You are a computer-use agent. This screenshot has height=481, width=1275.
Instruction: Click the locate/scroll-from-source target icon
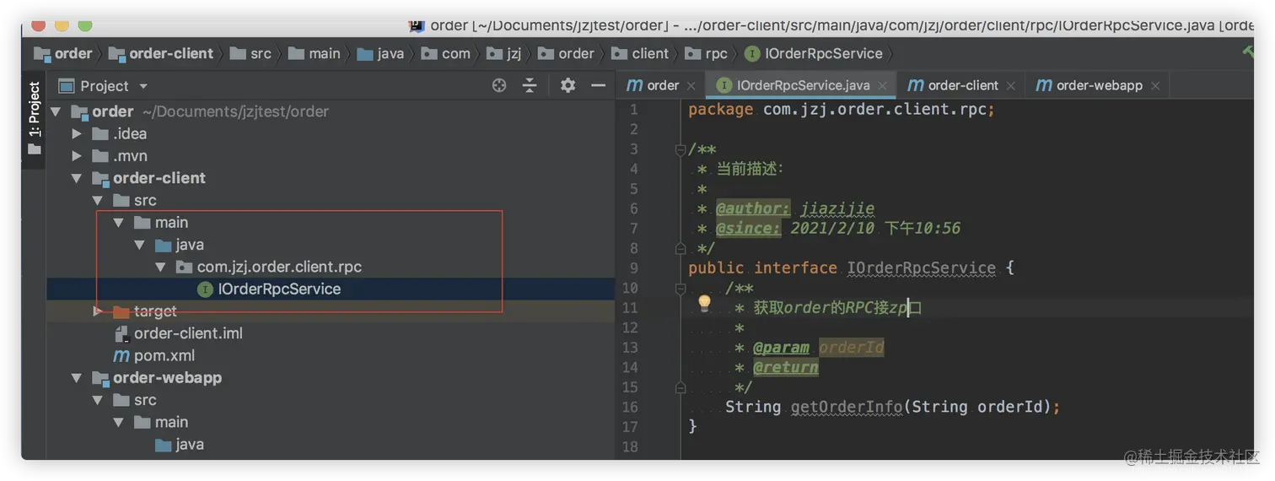click(x=499, y=85)
